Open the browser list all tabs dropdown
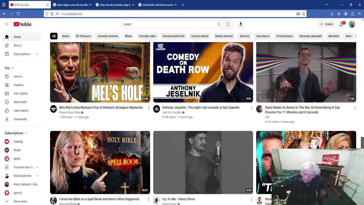 coord(326,5)
